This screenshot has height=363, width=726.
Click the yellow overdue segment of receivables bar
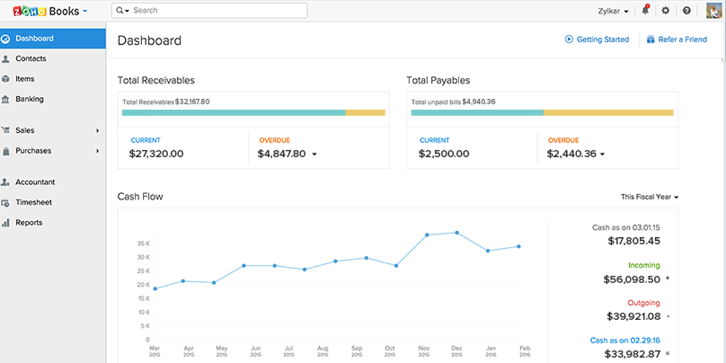click(365, 113)
